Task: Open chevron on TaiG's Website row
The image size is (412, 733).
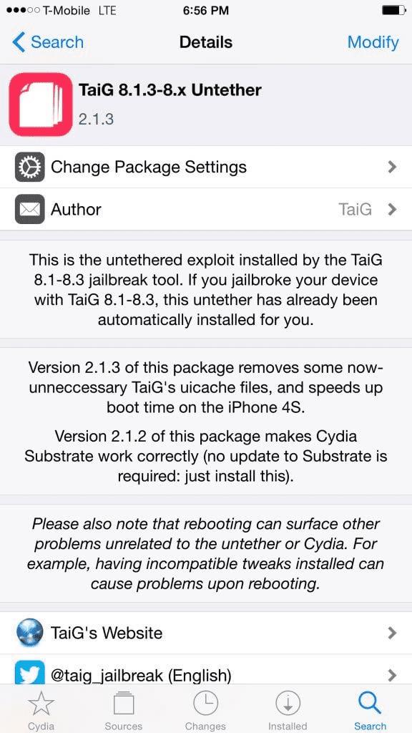Action: 393,633
